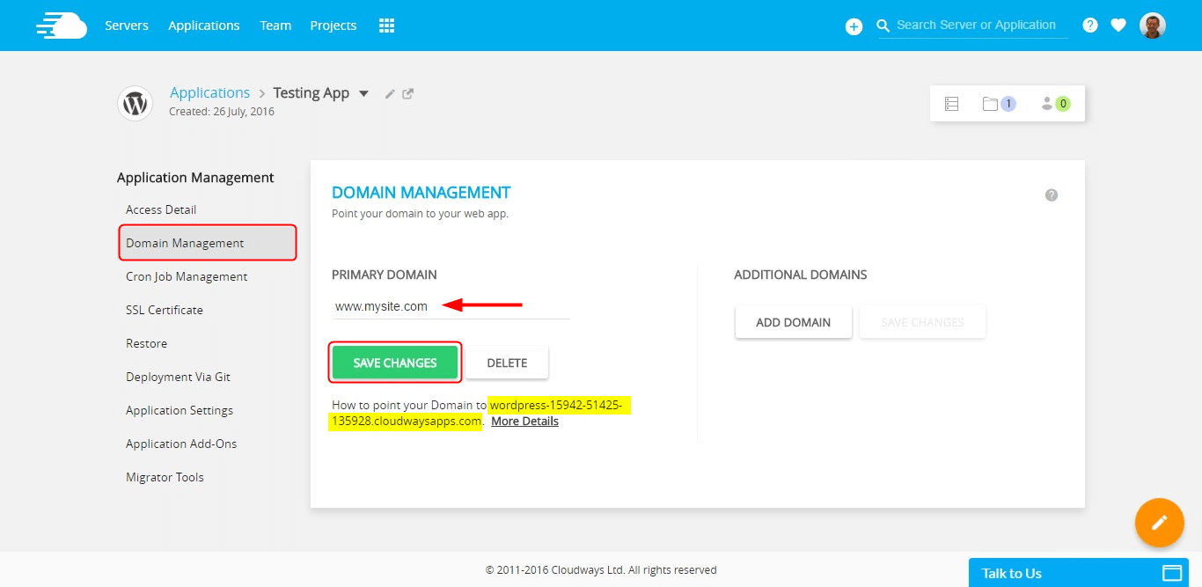Open the Team menu
The width and height of the screenshot is (1202, 587).
pos(275,26)
